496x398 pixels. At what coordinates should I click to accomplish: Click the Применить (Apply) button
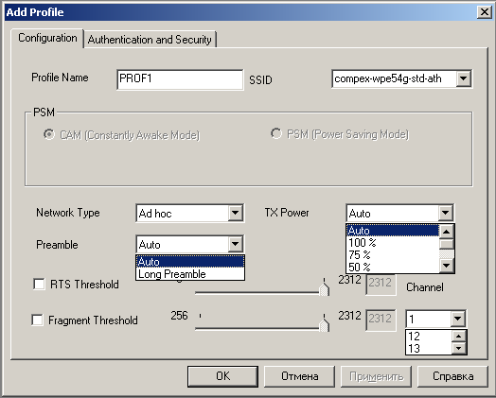(376, 376)
